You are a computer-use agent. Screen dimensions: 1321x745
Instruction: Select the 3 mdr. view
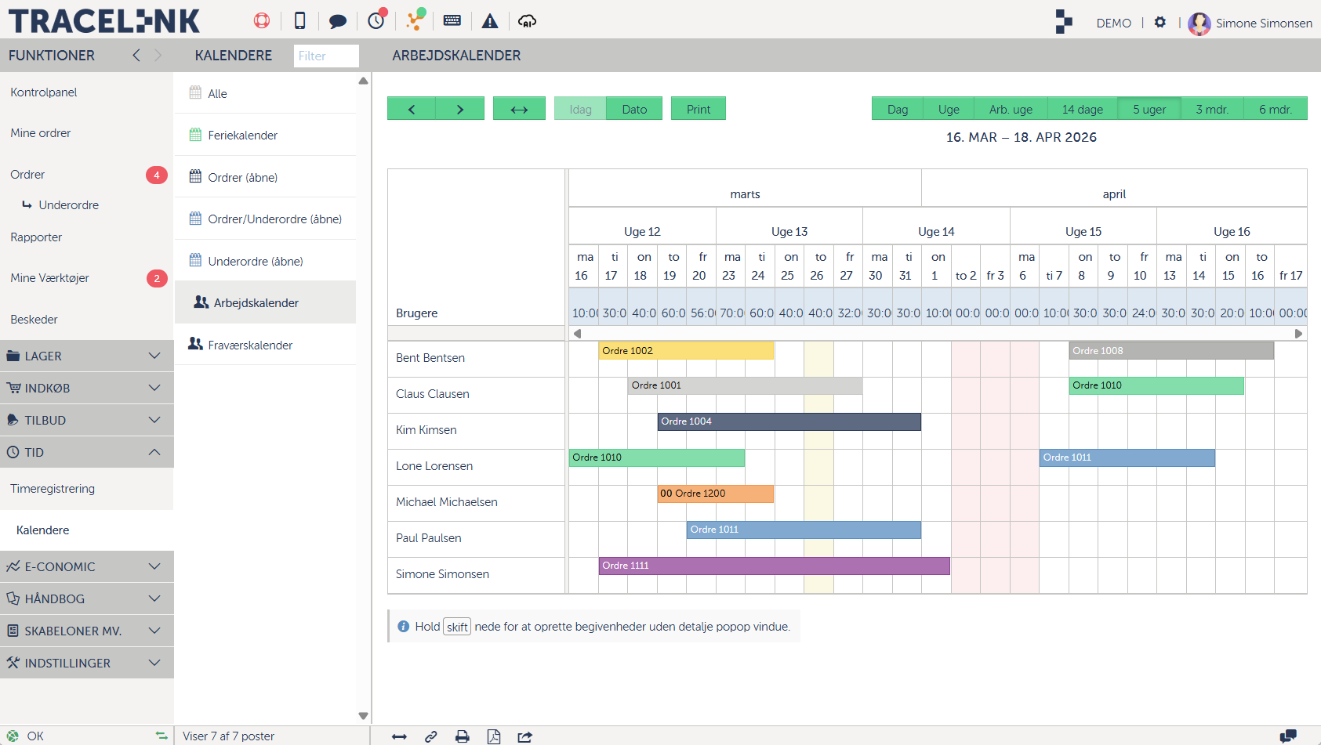click(x=1211, y=109)
